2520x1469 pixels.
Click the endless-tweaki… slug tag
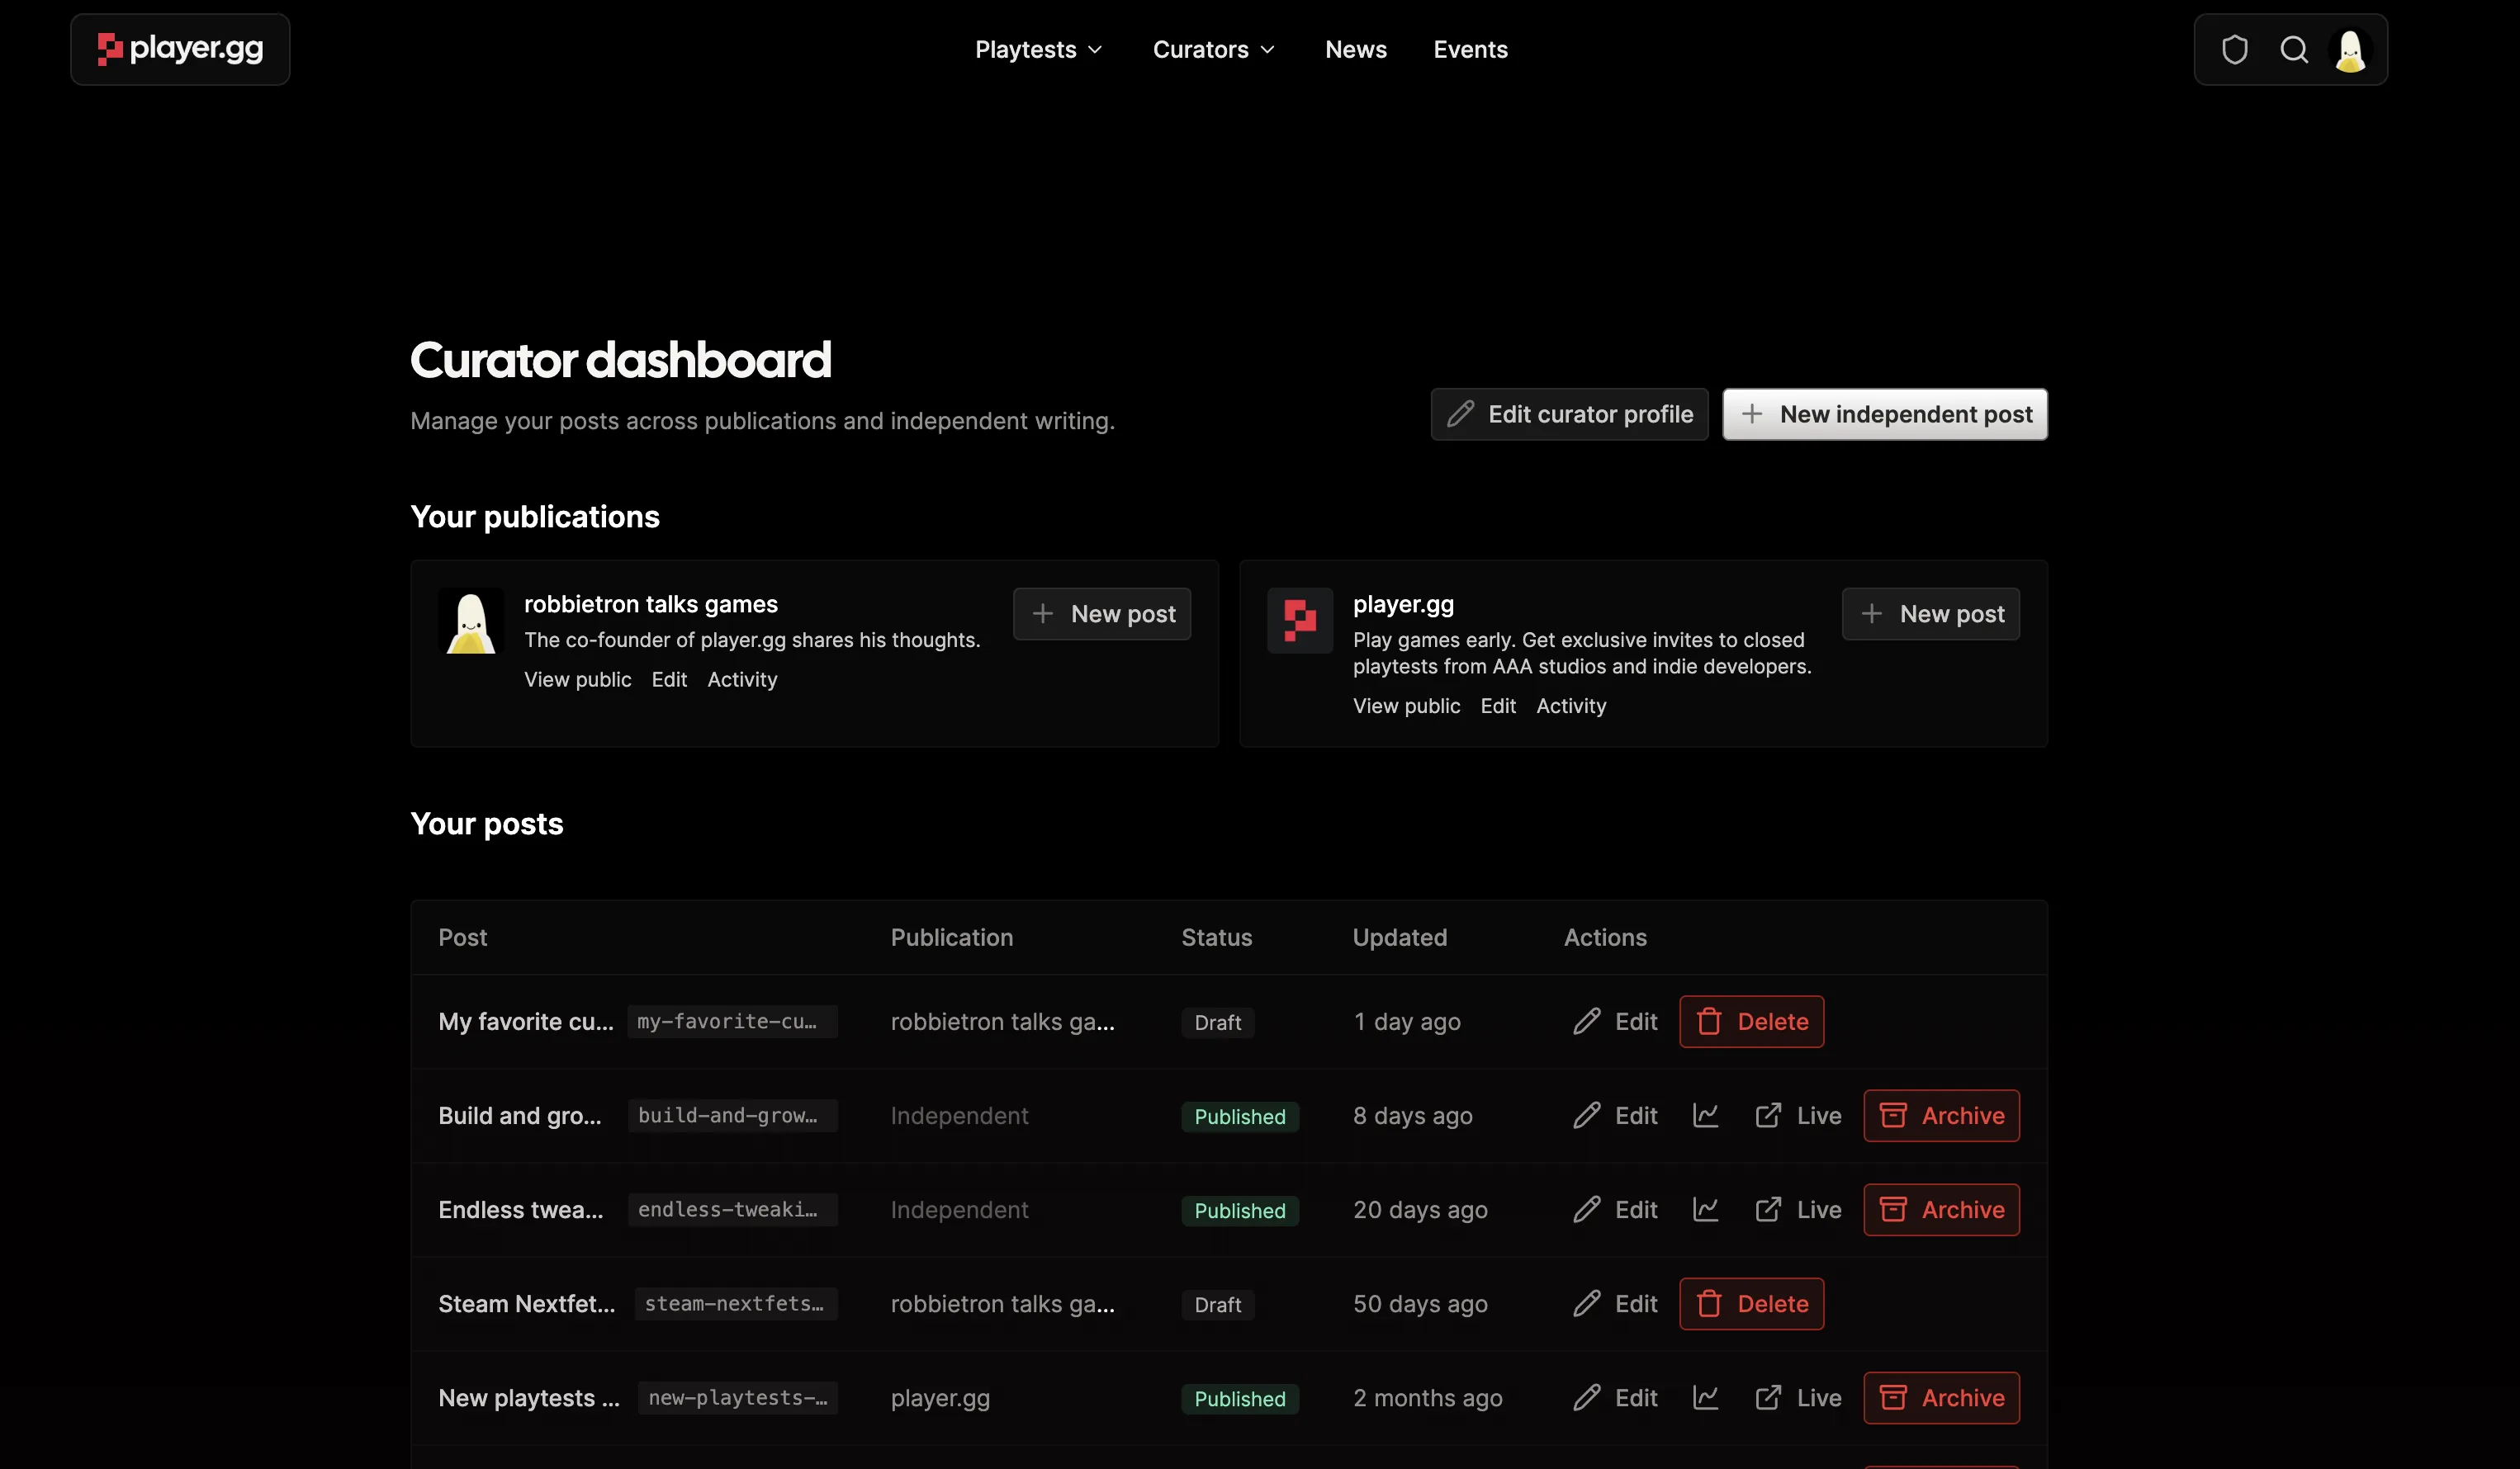point(733,1209)
